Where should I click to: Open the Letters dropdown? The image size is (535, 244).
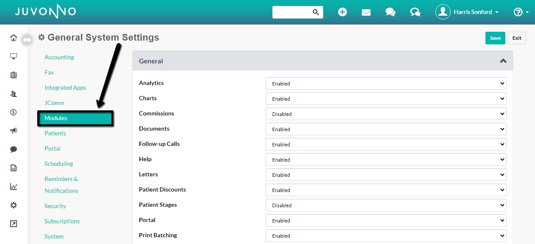386,175
